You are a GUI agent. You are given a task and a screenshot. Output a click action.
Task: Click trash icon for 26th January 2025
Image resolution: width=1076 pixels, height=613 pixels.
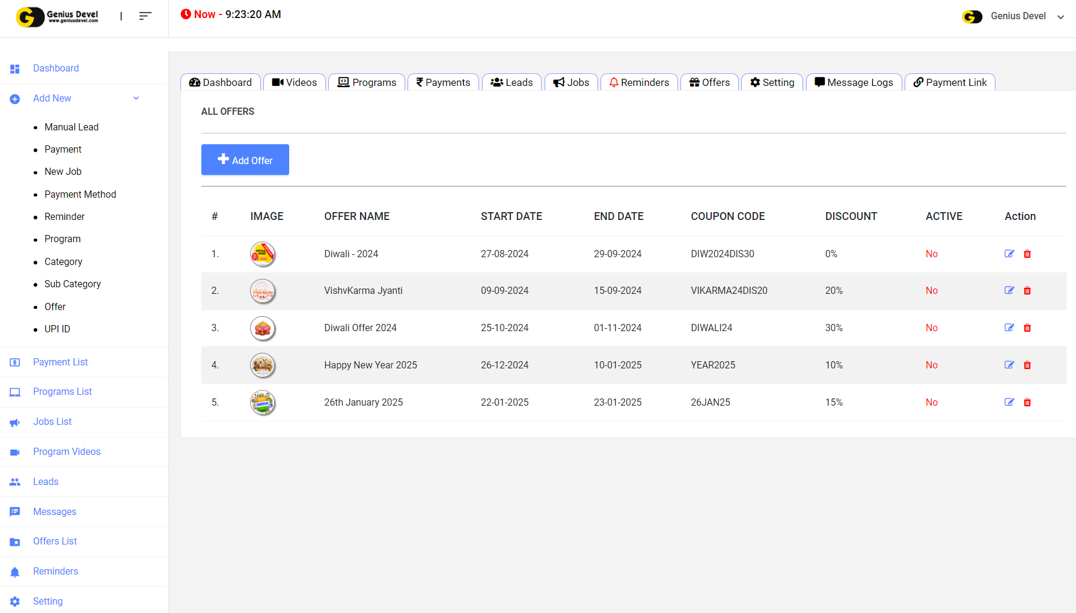click(1027, 403)
